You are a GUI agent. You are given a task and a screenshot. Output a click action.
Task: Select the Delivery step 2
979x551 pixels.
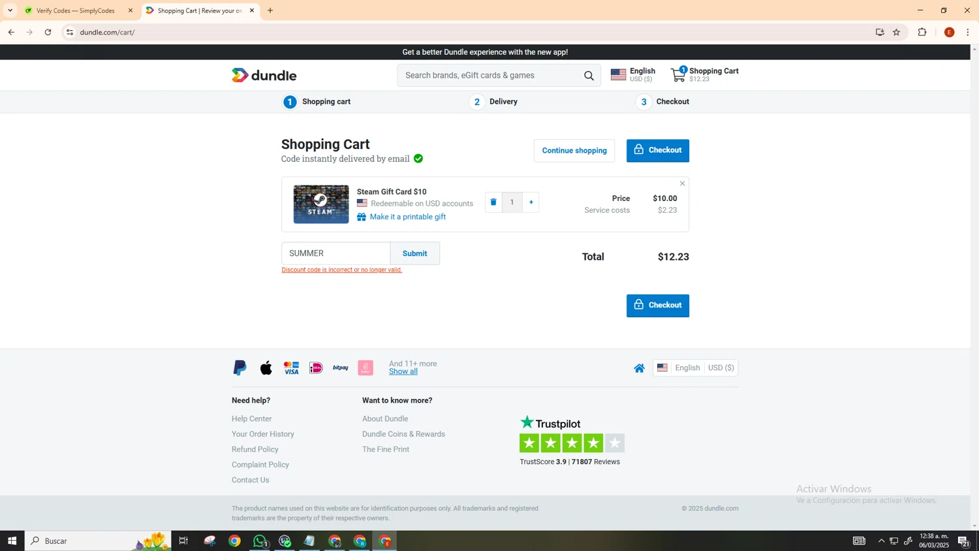(x=494, y=102)
